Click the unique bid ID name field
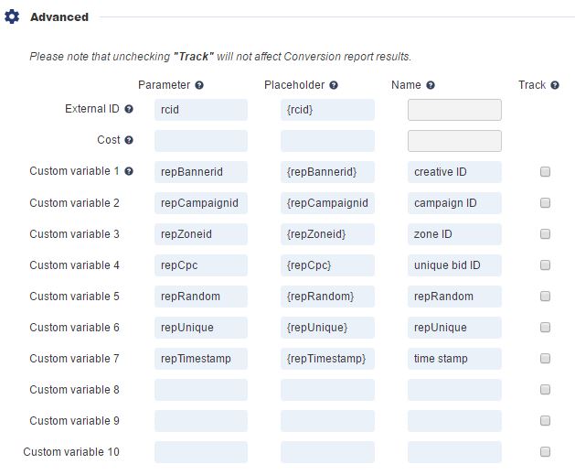This screenshot has height=475, width=575. [454, 265]
